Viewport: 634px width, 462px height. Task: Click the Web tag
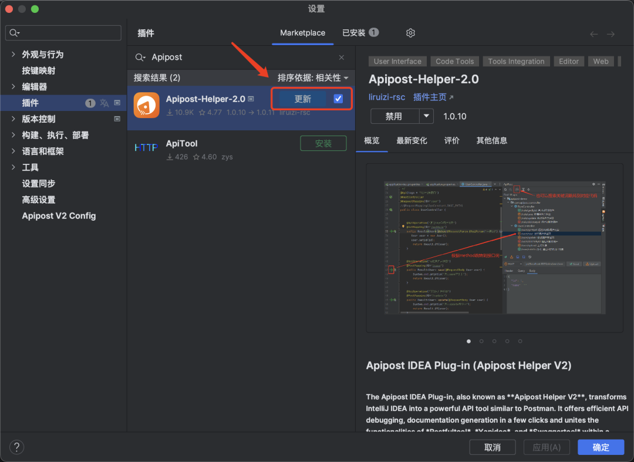click(x=601, y=62)
